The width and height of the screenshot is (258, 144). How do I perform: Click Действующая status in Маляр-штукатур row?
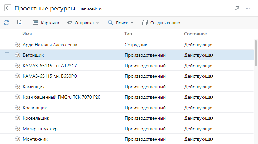(199, 129)
